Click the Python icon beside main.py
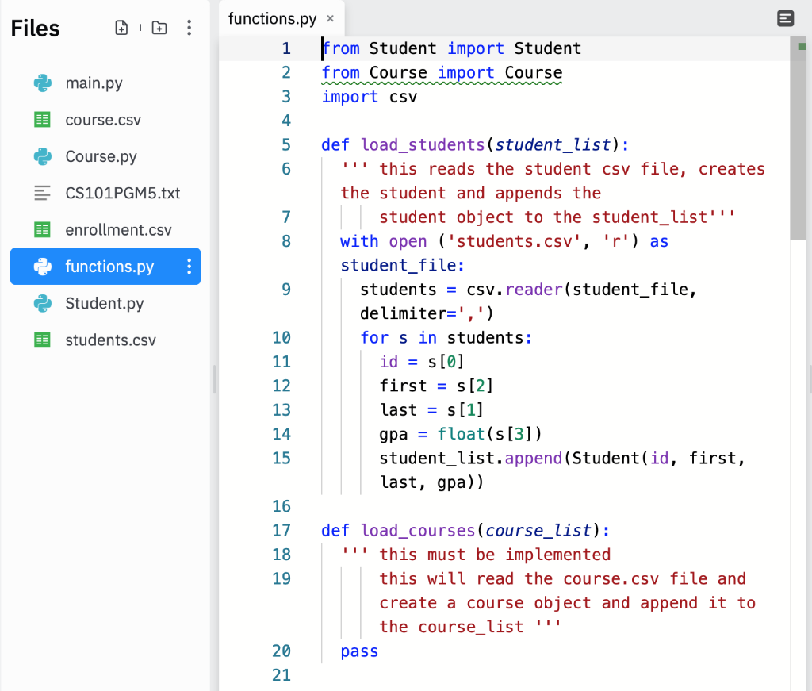 40,83
